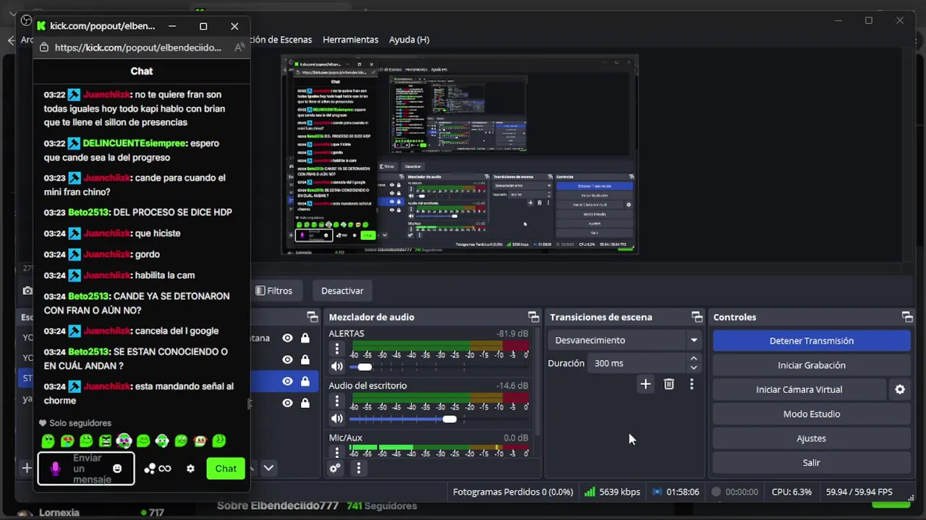
Task: Open the Colección de Escenas menu
Action: point(281,40)
